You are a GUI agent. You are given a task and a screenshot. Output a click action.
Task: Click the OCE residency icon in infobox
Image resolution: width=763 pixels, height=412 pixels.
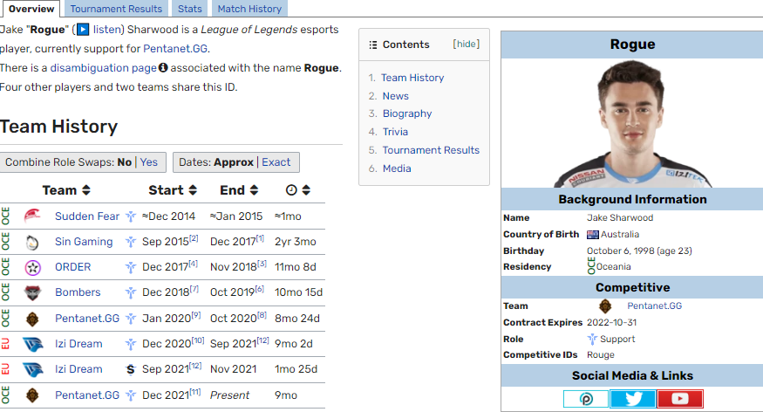pos(590,266)
